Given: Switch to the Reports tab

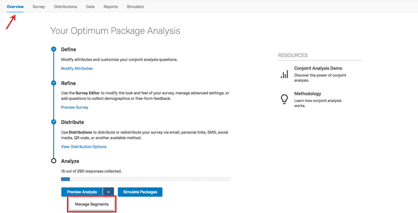Looking at the screenshot, I should tap(111, 7).
